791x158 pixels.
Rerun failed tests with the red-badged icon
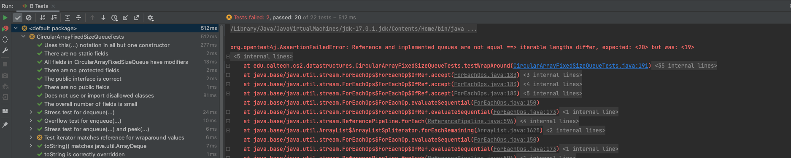click(x=5, y=29)
